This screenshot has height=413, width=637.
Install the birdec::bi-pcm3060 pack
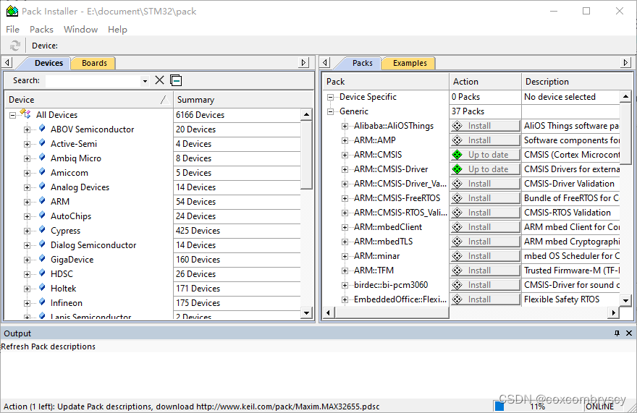[485, 285]
